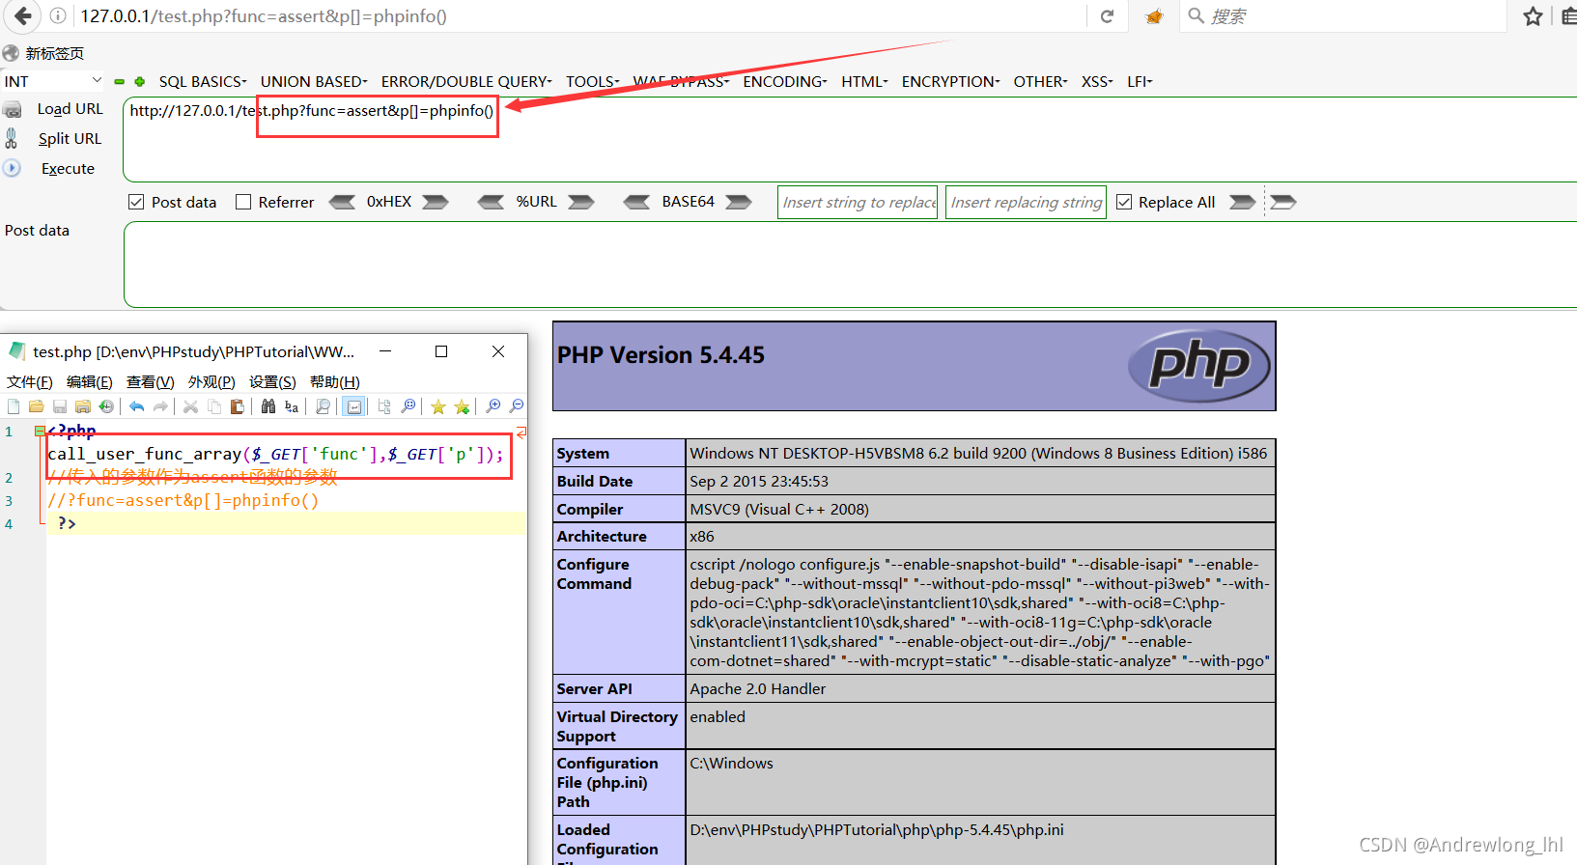This screenshot has height=865, width=1577.
Task: Open the 外观(P) menu in editor
Action: click(x=211, y=382)
